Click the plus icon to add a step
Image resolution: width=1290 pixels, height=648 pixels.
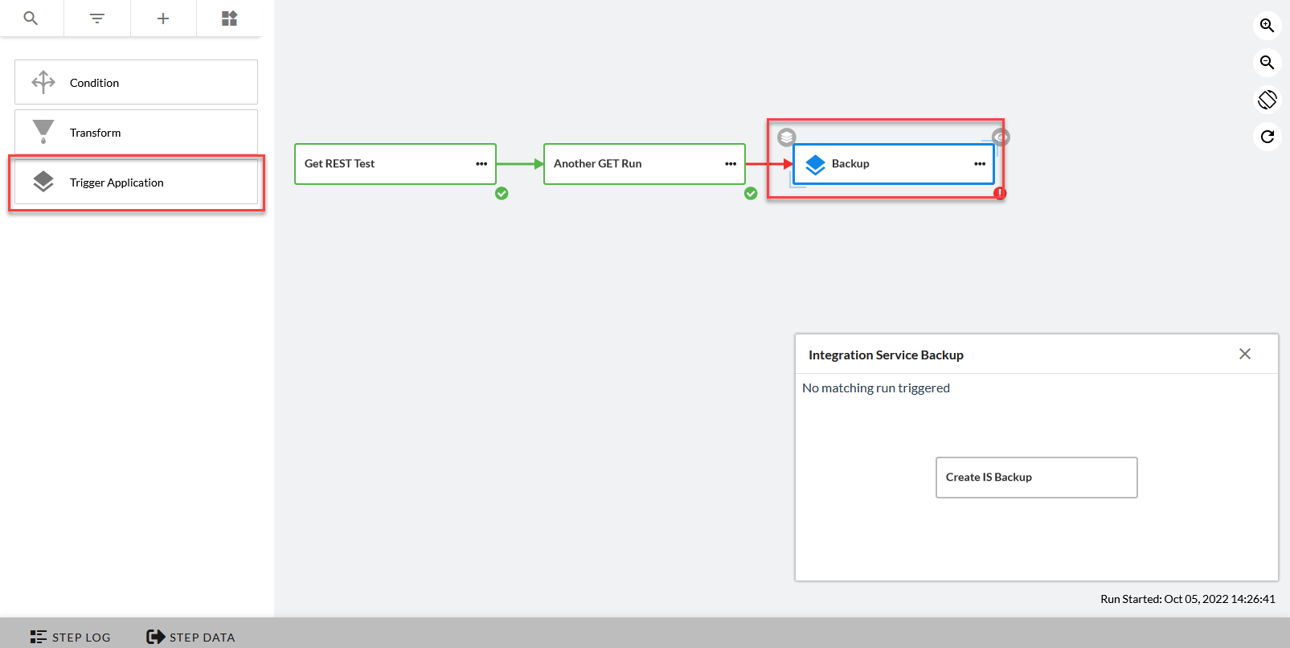(x=163, y=18)
